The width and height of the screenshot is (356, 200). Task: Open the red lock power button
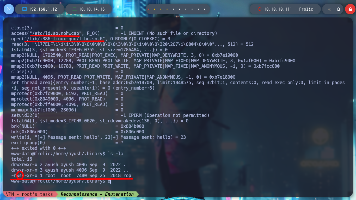pyautogui.click(x=350, y=9)
